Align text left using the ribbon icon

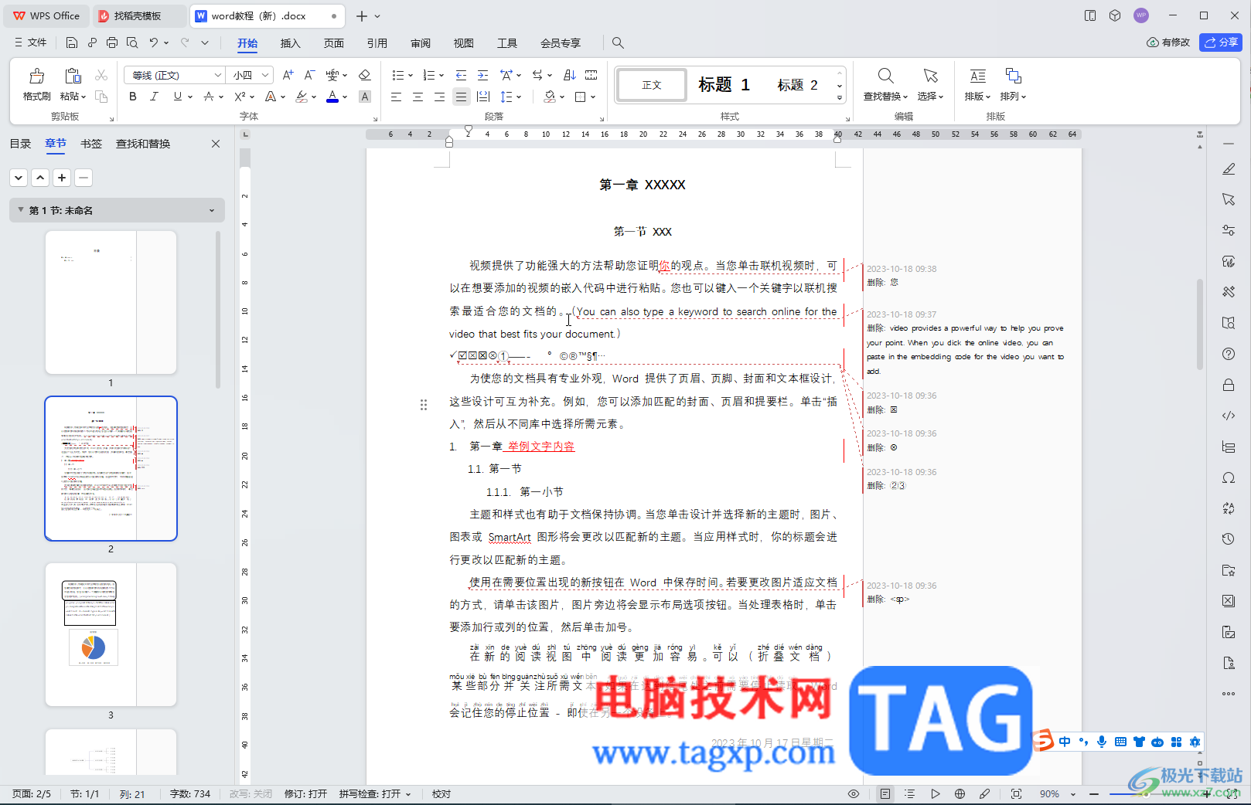(396, 97)
